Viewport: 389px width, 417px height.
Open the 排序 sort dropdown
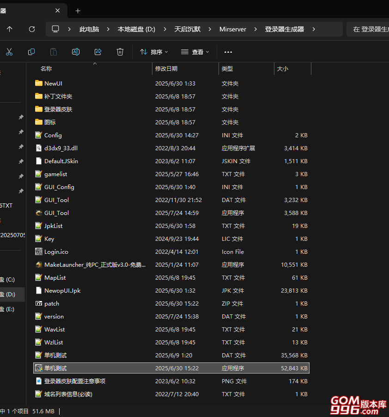(x=154, y=52)
